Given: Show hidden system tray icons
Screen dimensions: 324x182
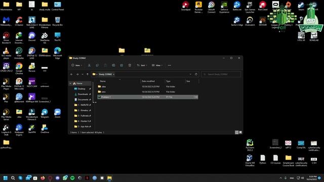Looking at the screenshot, I should click(280, 178).
